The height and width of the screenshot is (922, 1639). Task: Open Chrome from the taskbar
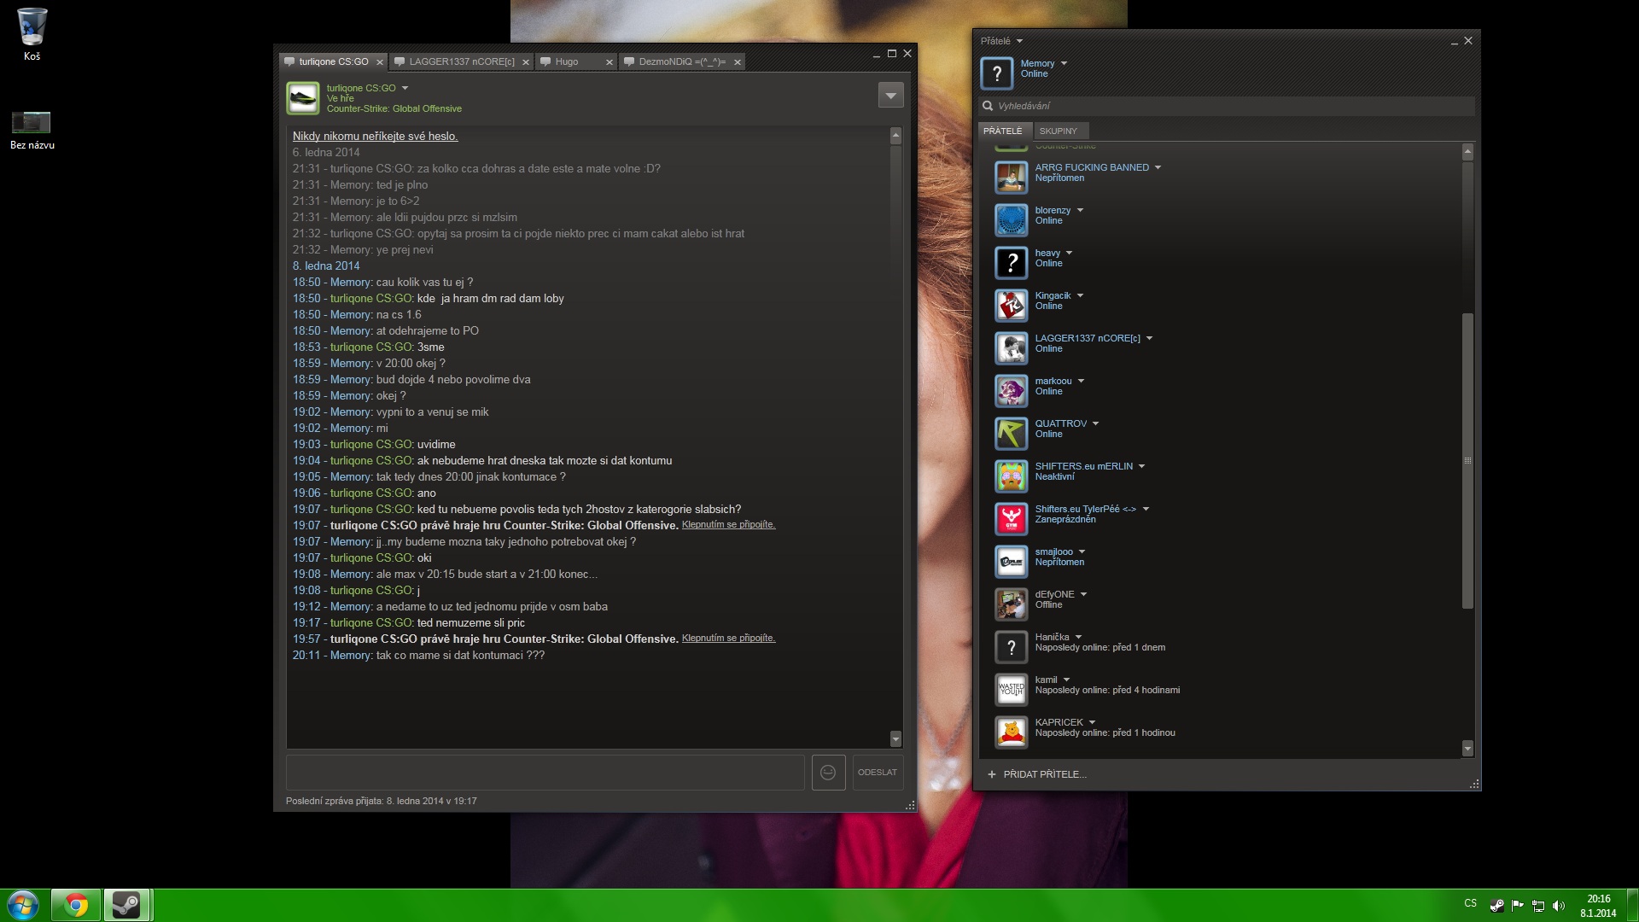coord(76,905)
